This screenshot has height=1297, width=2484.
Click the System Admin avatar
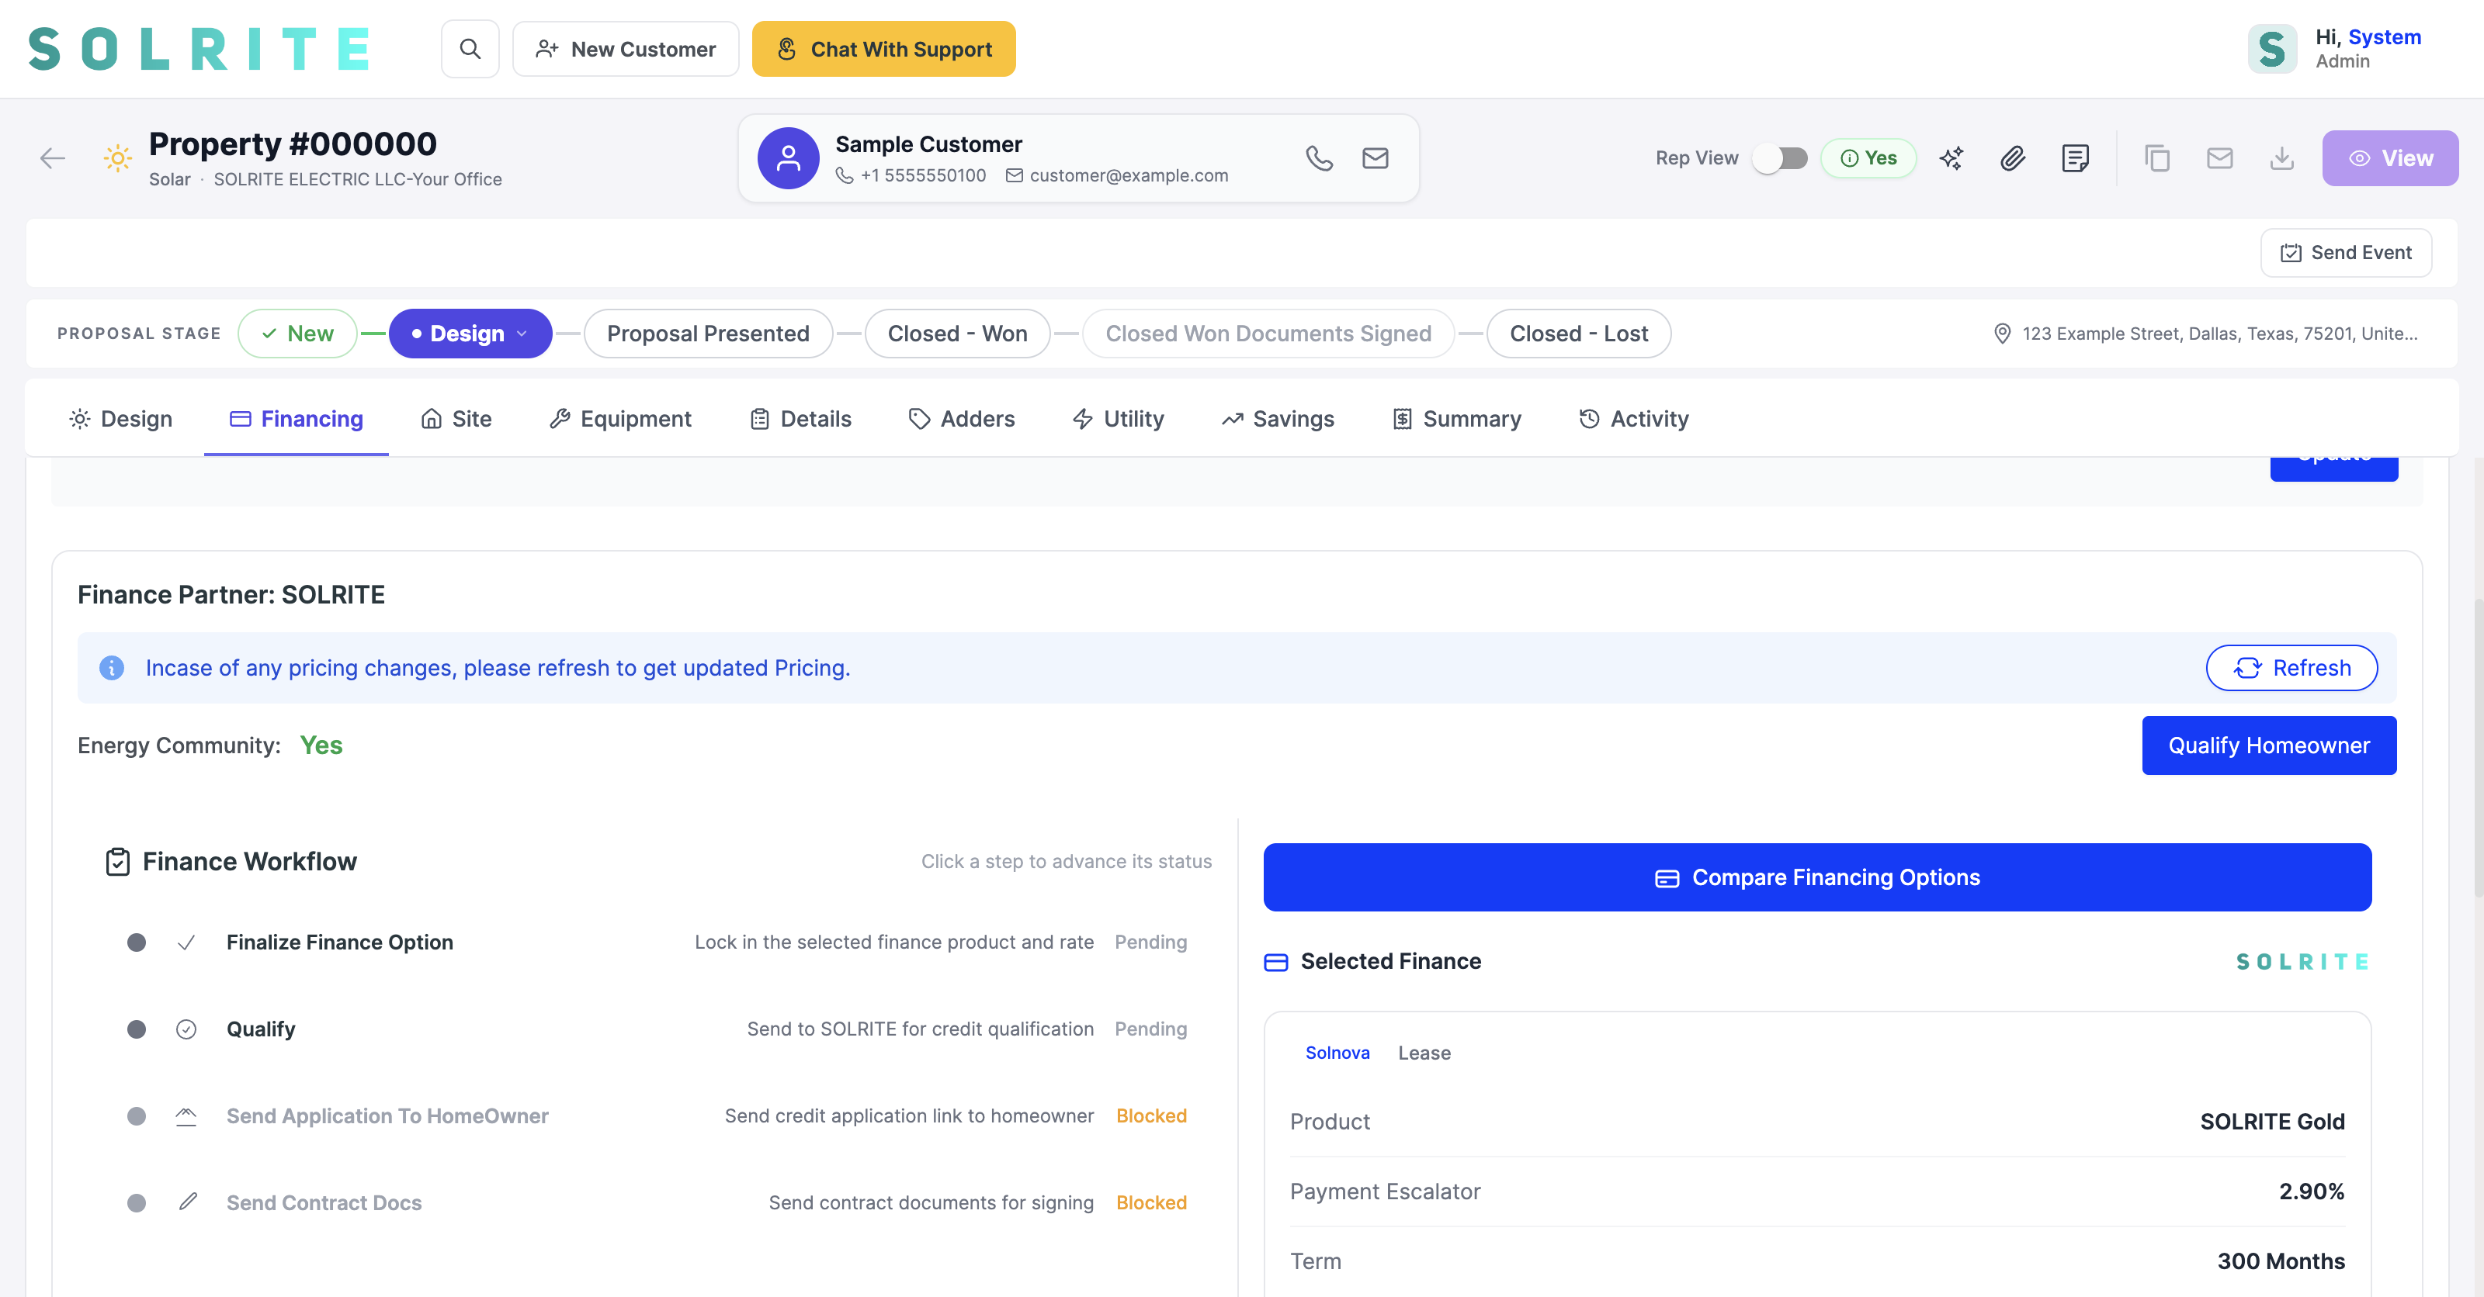coord(2272,49)
